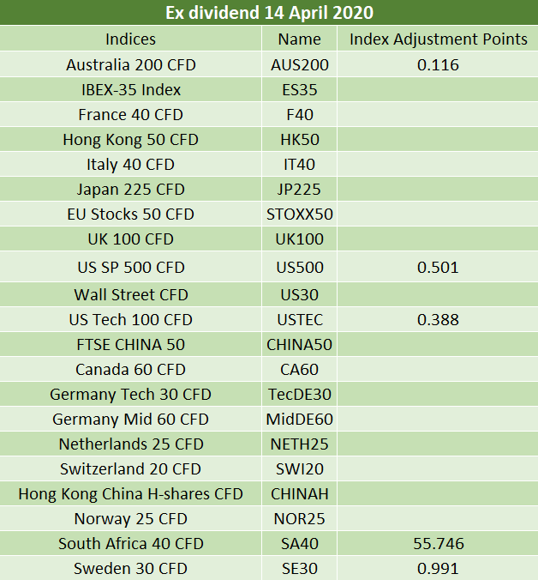Screen dimensions: 538x580
Task: Click the 'Index Adjustment Points' header
Action: (x=438, y=39)
